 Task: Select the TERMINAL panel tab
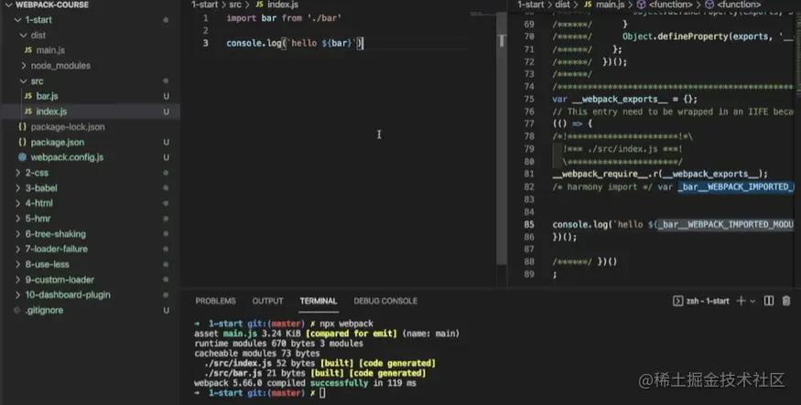pos(319,301)
